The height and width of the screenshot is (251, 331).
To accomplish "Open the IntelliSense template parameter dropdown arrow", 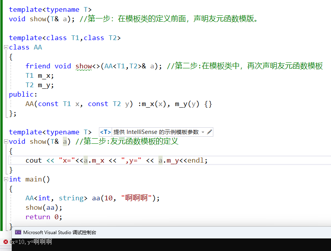I will pos(203,132).
